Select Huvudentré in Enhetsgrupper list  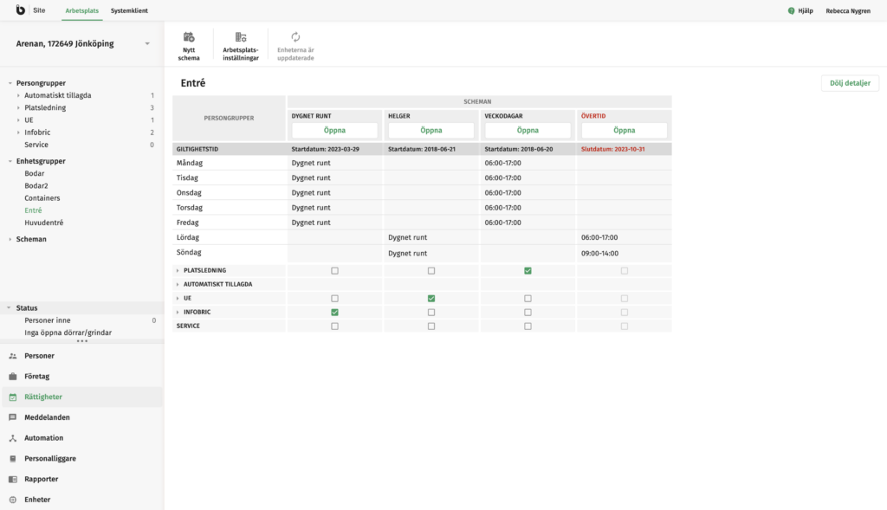point(43,223)
